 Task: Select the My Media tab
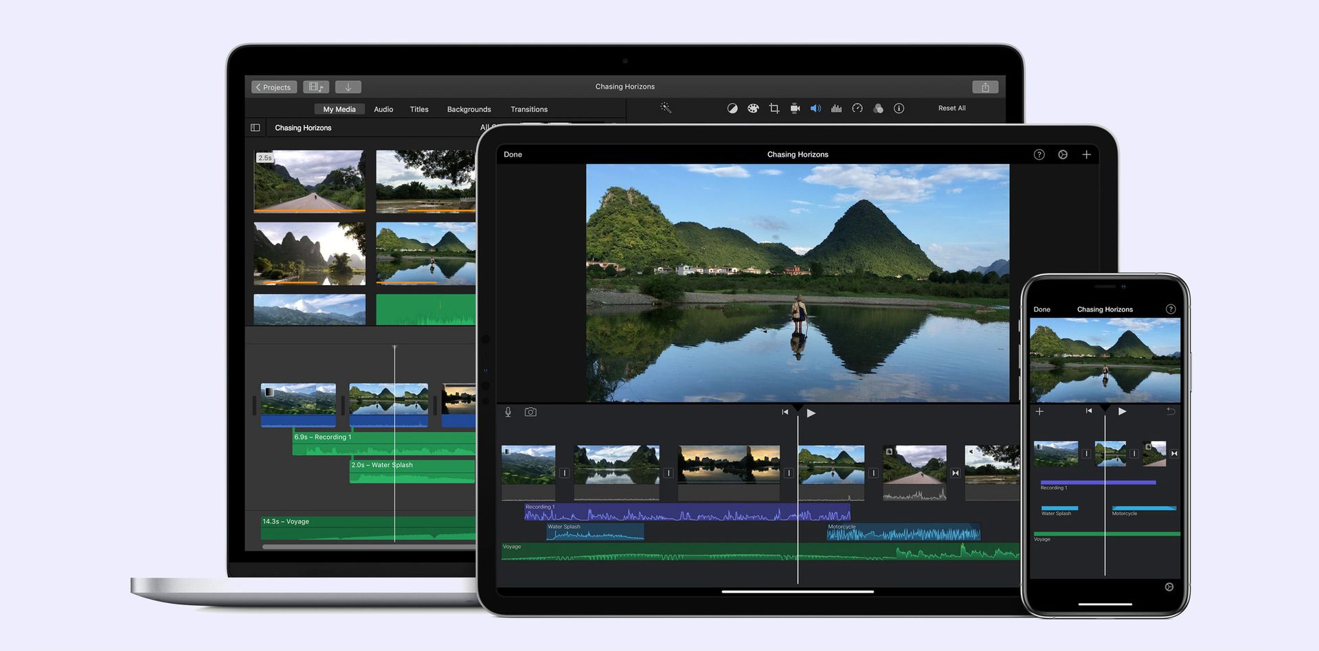coord(339,109)
